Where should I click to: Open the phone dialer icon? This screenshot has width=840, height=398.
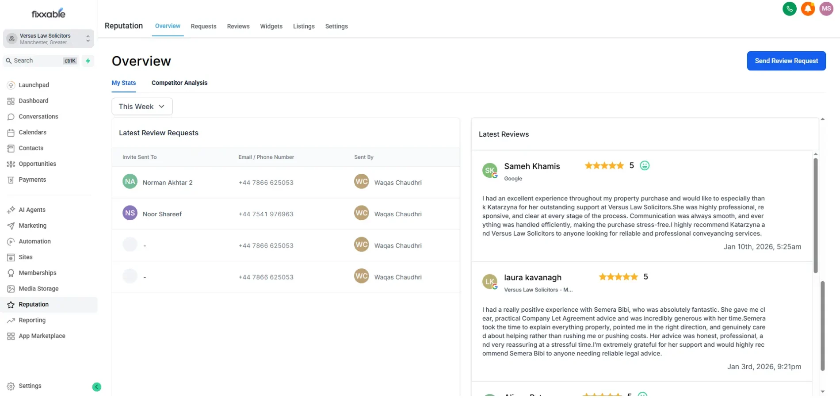[x=790, y=9]
